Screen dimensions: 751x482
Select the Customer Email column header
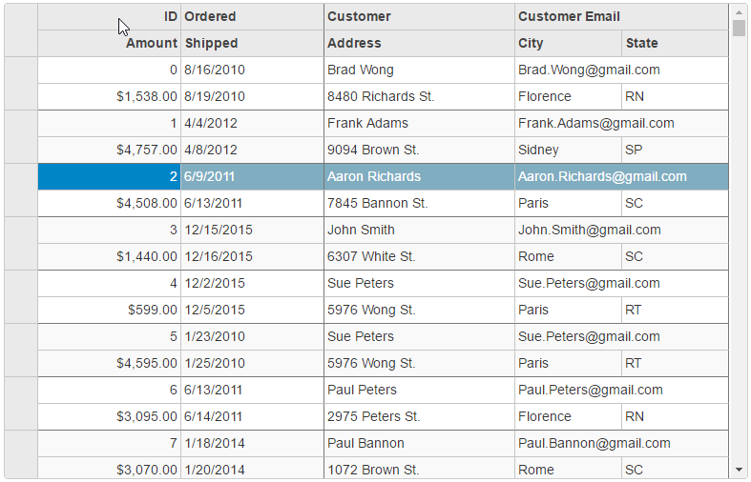[621, 16]
